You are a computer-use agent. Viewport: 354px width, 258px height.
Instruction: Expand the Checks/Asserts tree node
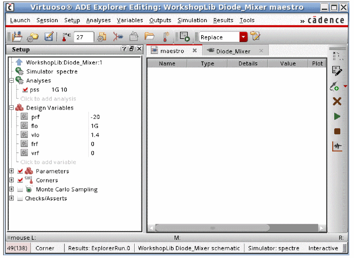pos(12,198)
